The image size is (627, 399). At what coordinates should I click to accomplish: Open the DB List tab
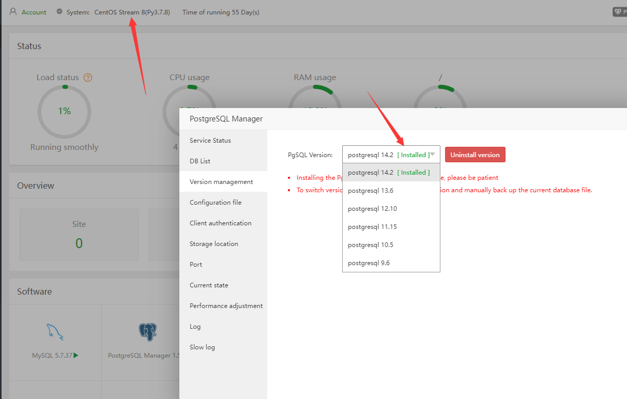pos(223,161)
